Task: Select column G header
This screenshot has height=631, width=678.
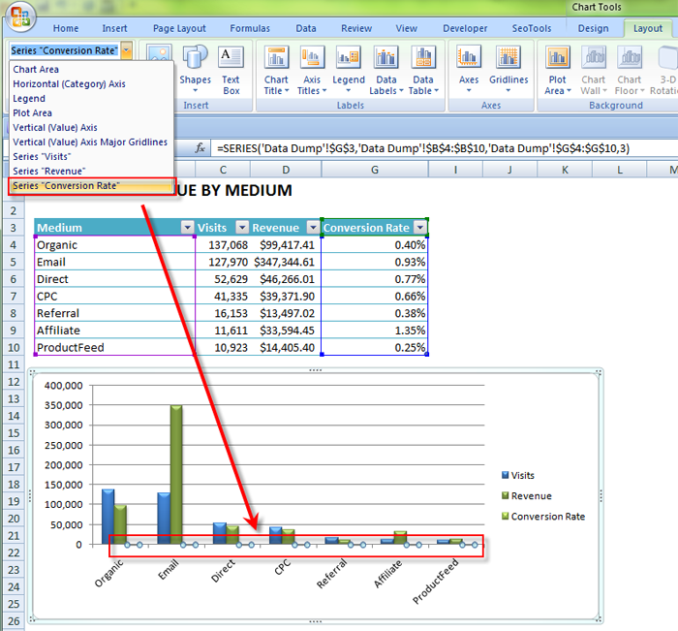Action: (x=375, y=170)
